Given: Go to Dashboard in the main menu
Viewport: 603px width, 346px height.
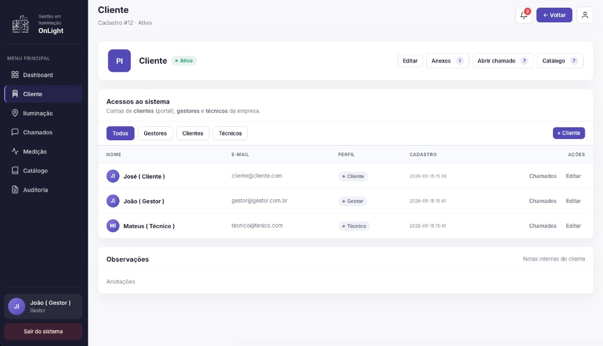Looking at the screenshot, I should [x=44, y=75].
